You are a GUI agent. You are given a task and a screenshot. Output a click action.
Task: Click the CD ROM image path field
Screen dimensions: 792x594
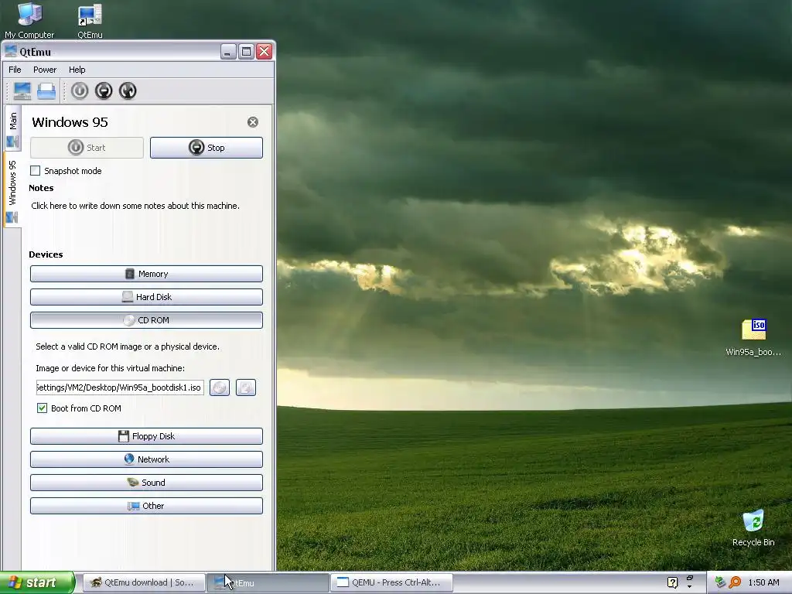[x=120, y=387]
